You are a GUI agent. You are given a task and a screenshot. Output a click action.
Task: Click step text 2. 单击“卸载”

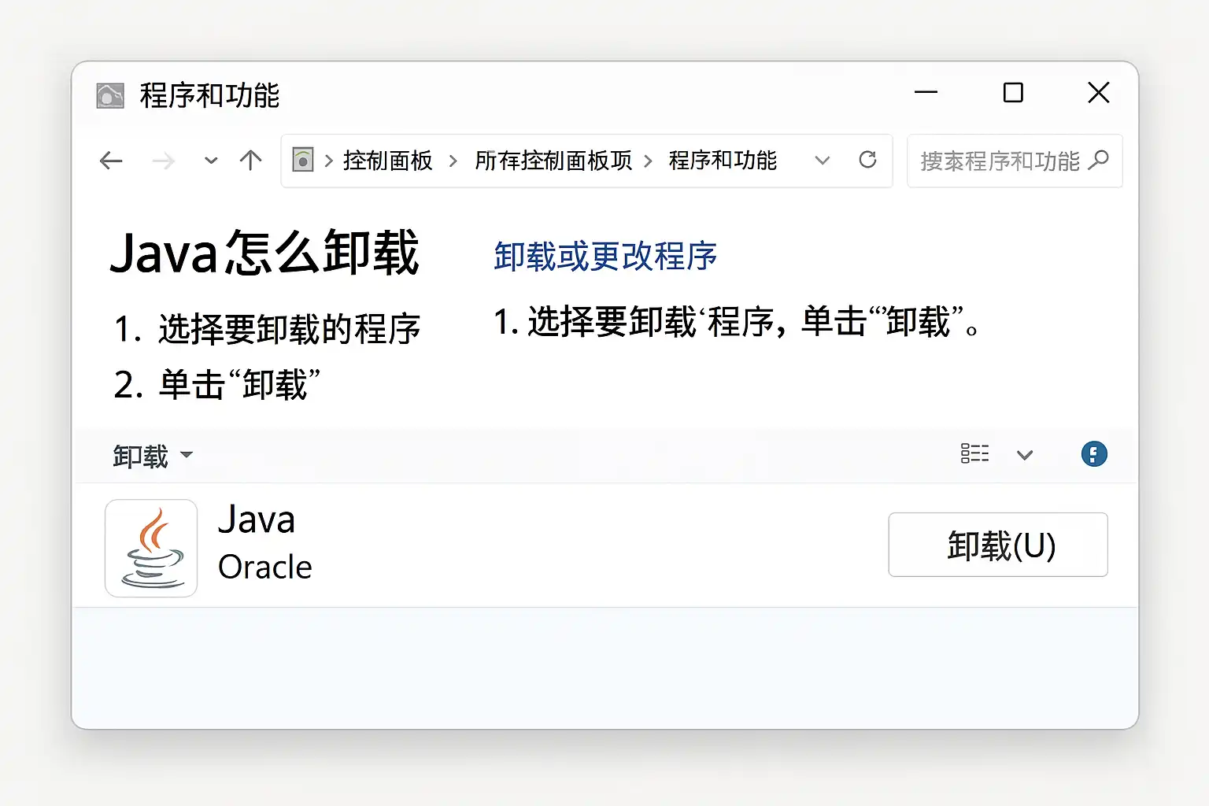click(217, 385)
